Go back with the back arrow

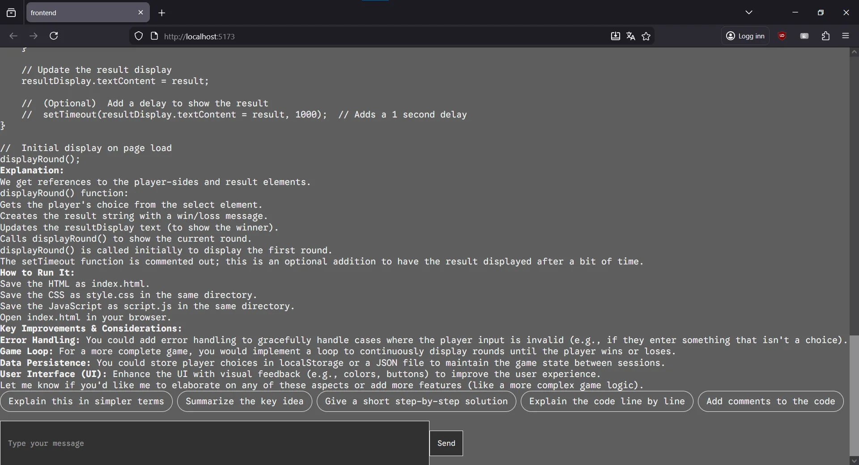pos(13,36)
